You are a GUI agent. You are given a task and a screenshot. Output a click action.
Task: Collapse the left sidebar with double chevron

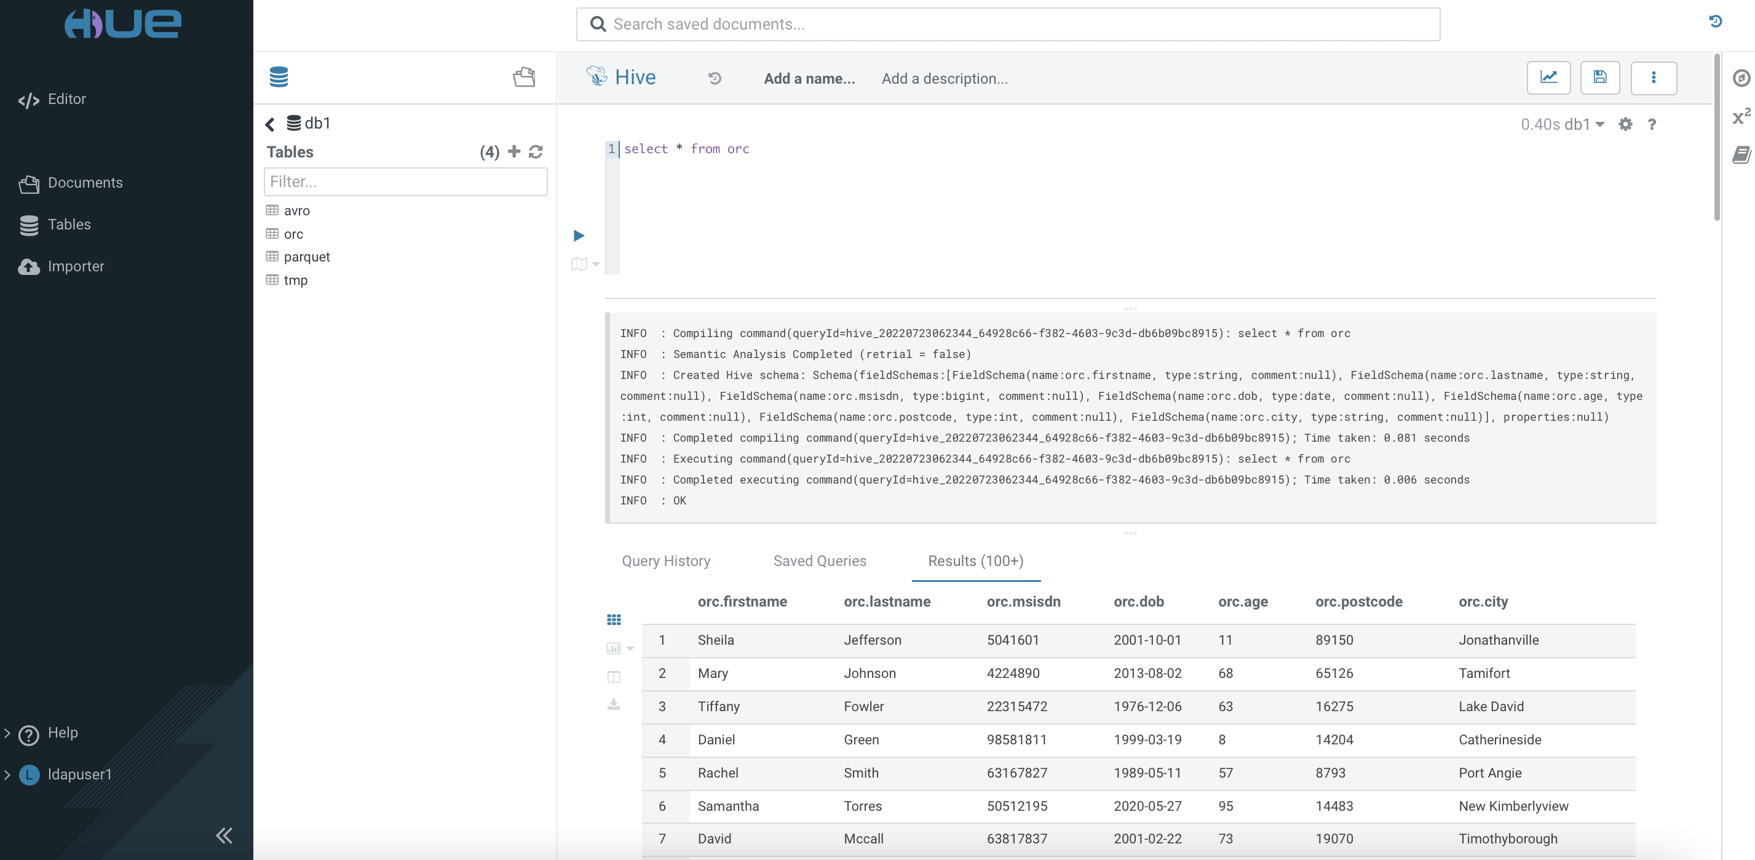coord(223,835)
